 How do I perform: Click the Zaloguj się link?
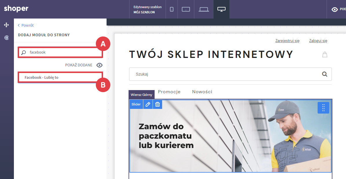coord(318,41)
